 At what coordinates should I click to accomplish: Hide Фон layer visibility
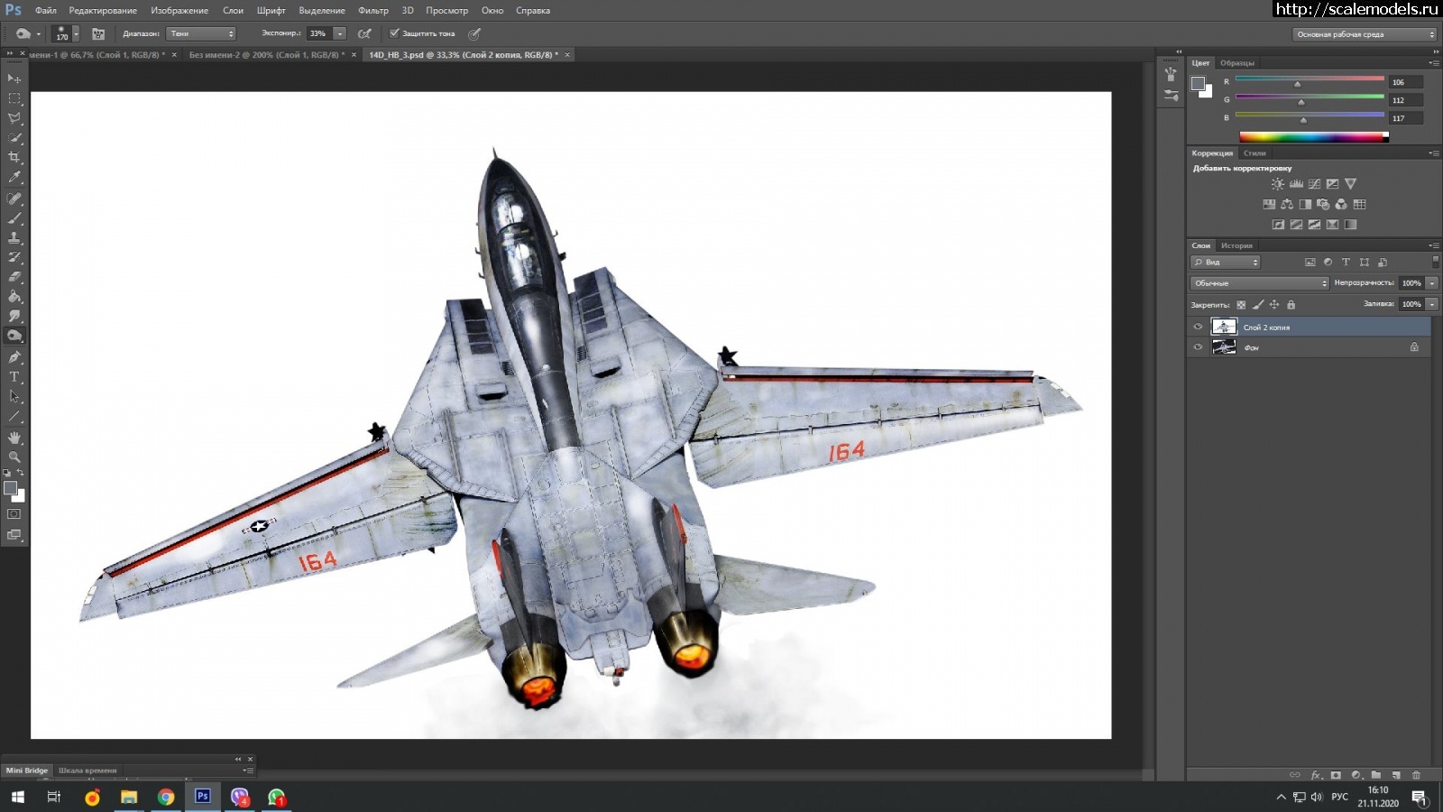point(1198,347)
